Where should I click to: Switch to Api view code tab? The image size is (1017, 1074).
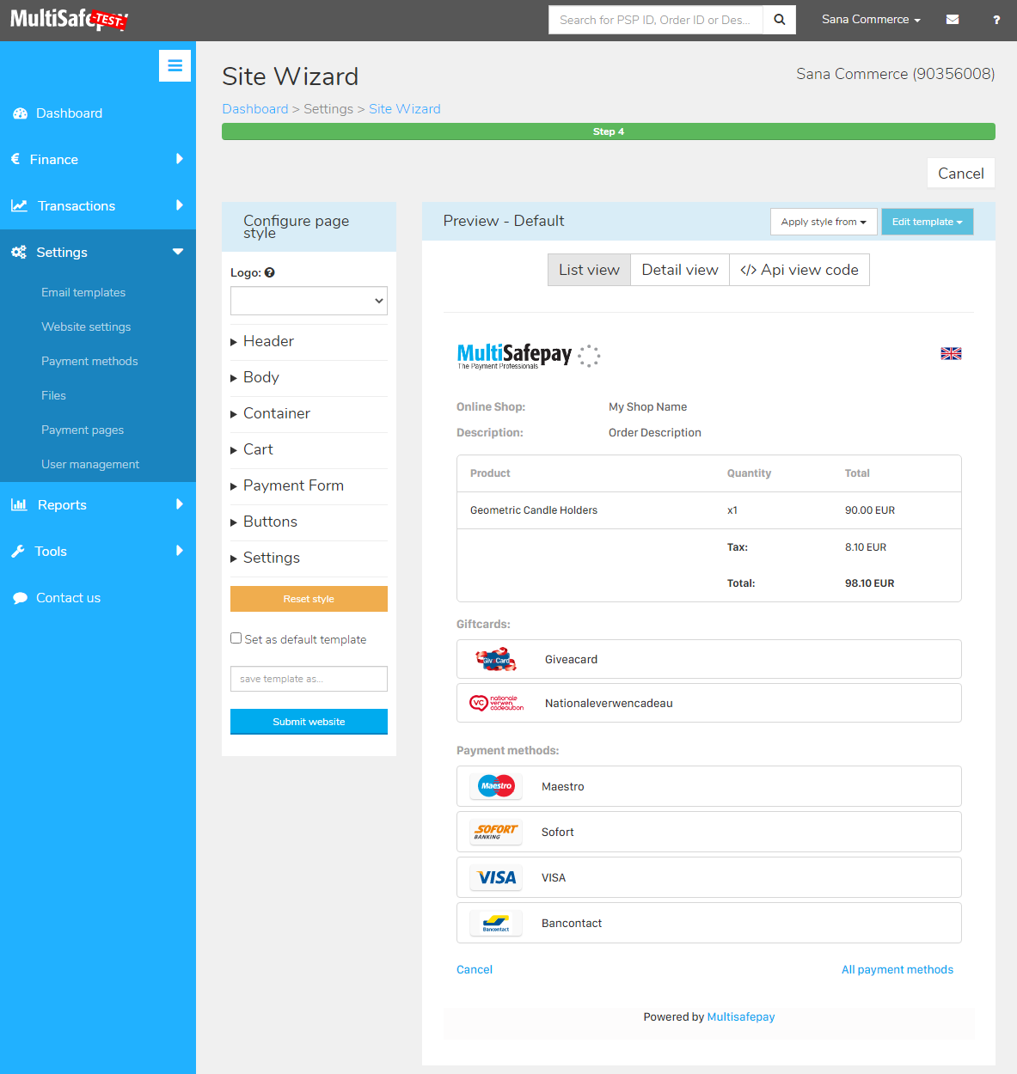tap(800, 270)
